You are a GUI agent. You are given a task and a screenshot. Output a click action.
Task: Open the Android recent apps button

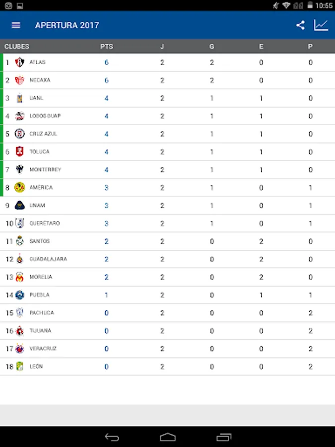tap(224, 437)
